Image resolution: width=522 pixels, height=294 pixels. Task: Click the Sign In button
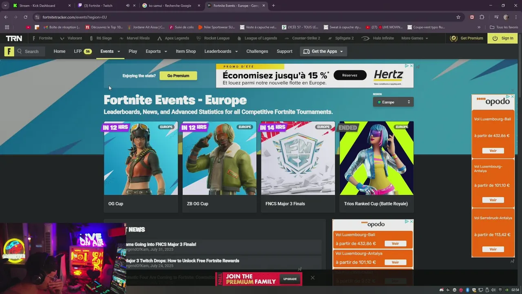(x=502, y=38)
